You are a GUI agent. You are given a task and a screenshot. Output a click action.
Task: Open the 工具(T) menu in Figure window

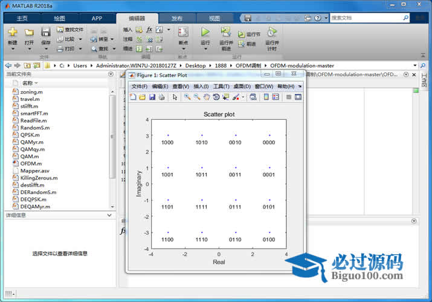coord(222,86)
